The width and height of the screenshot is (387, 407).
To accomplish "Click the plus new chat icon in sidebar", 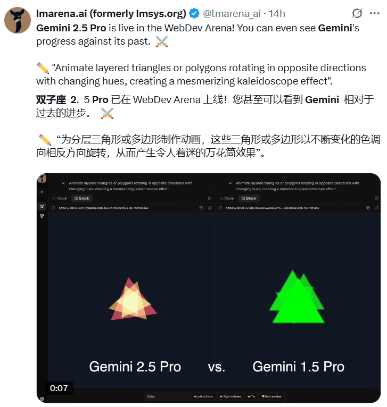I will [42, 192].
